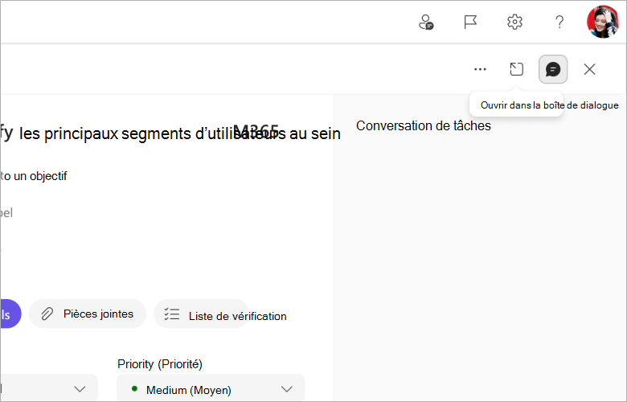Edit the task title text
The height and width of the screenshot is (402, 627).
pos(170,133)
